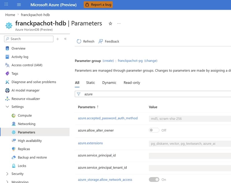
Task: Switch to the Dynamic tab
Action: tap(109, 83)
